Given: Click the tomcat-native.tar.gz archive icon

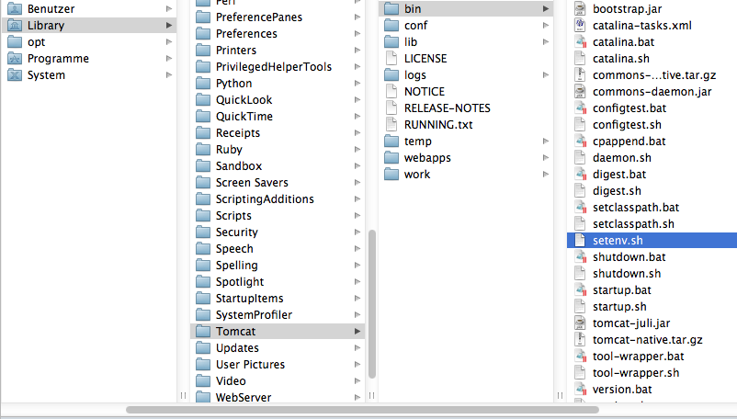Looking at the screenshot, I should [580, 340].
